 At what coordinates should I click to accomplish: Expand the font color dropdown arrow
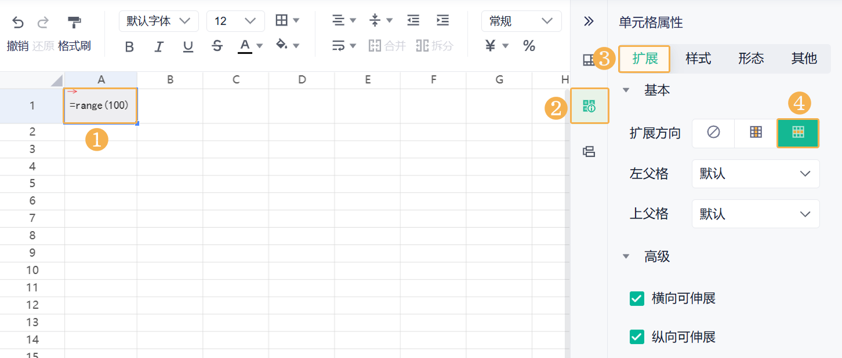(x=260, y=46)
